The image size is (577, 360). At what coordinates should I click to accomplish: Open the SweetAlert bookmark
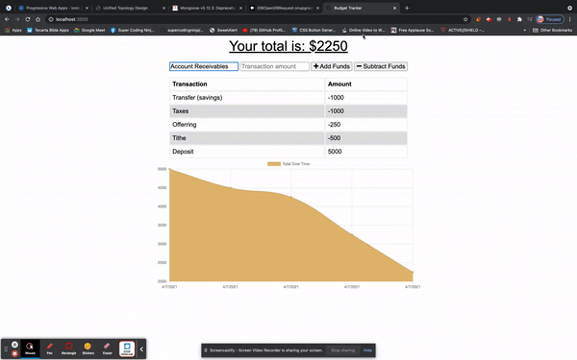point(224,30)
